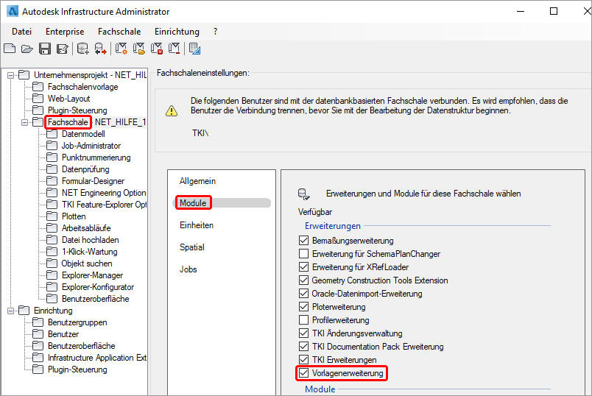
Task: Click the Arbeitsabläufe folder icon
Action: tap(52, 228)
